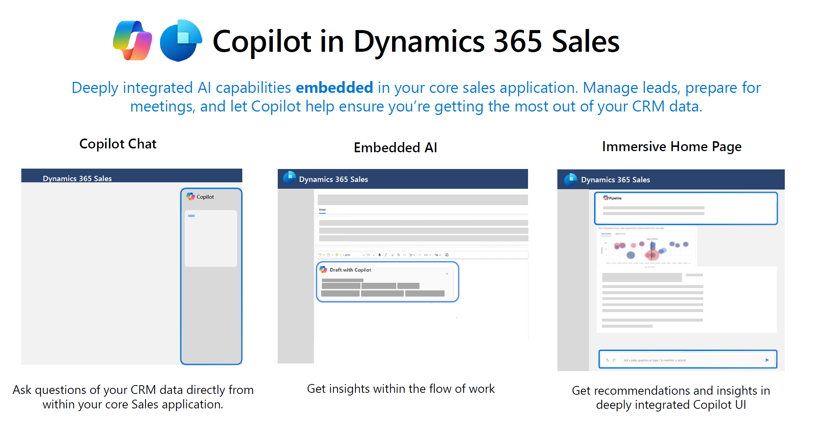
Task: Click the paperclip attachment icon in the question box
Action: [614, 360]
